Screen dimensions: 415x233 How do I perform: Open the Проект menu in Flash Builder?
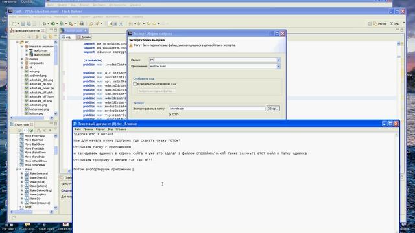(x=85, y=17)
